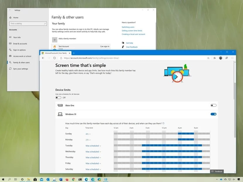The image size is (243, 182).
Task: Click Give feedback in Settings
Action: point(131,47)
